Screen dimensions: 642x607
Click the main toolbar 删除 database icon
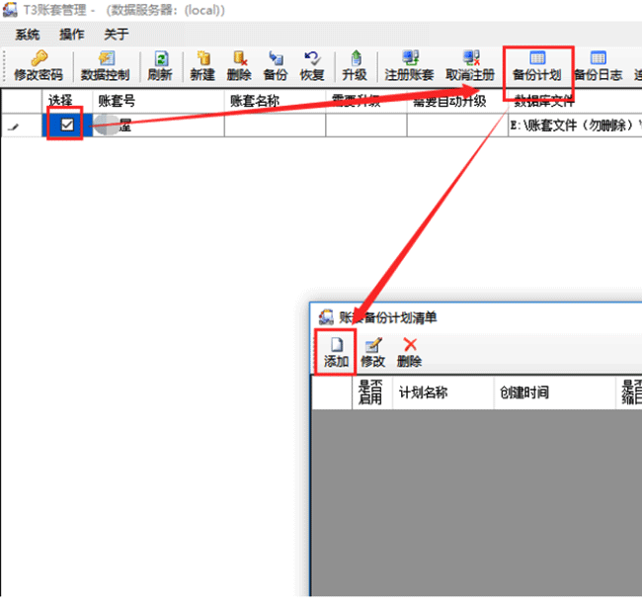240,58
